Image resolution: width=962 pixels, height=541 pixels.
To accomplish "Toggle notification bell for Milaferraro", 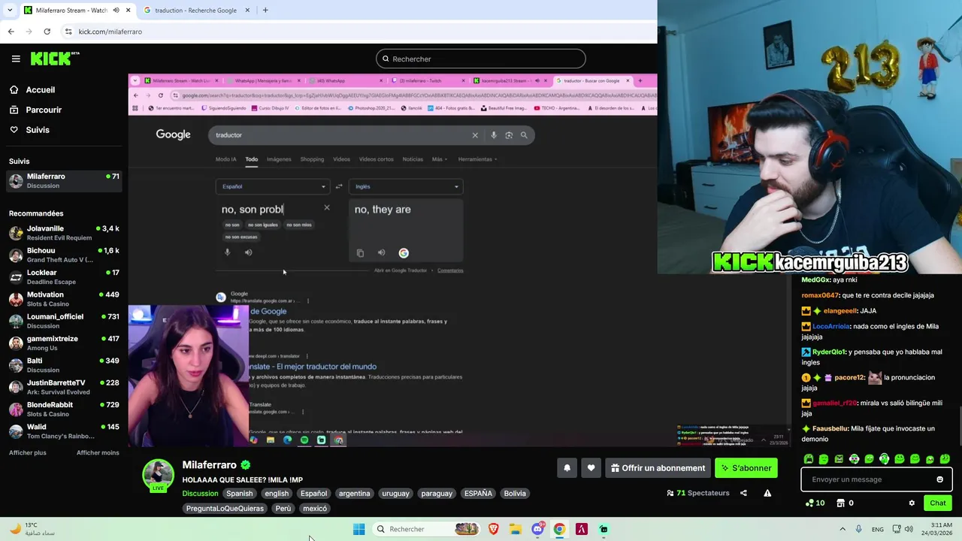I will pos(567,468).
